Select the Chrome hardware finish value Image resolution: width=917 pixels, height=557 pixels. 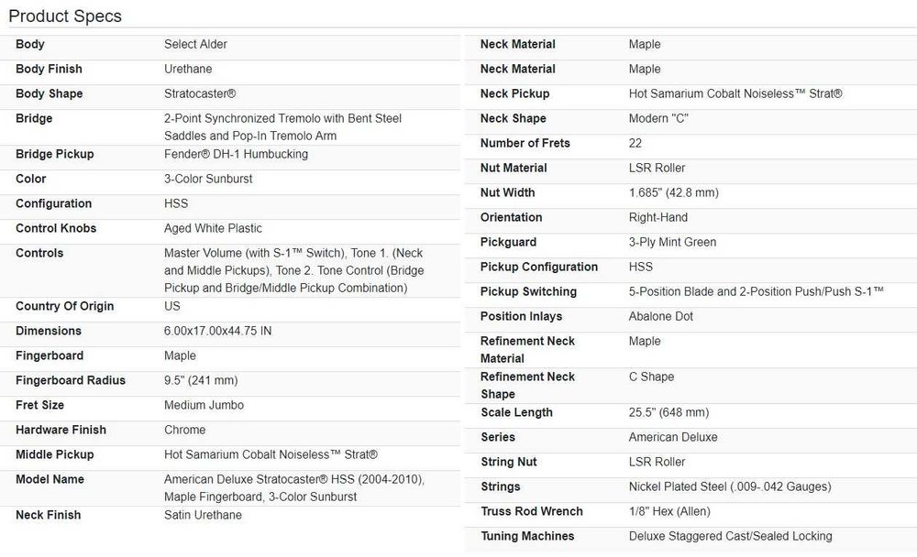pos(184,430)
